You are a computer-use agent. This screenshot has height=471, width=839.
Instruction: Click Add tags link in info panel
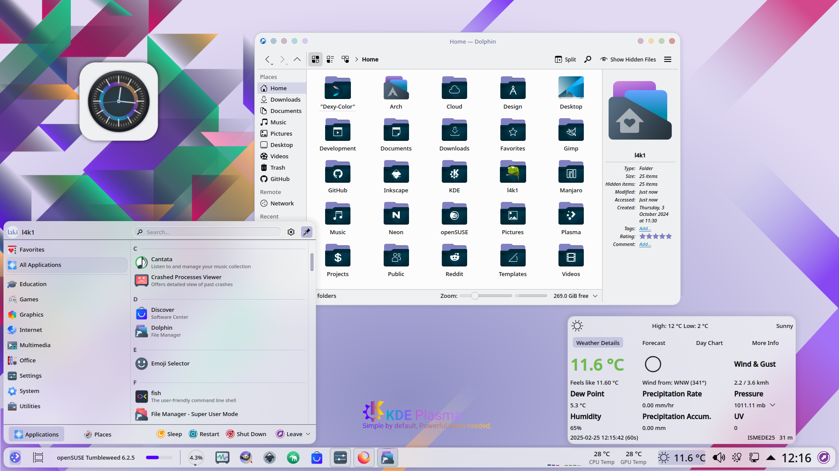[645, 229]
